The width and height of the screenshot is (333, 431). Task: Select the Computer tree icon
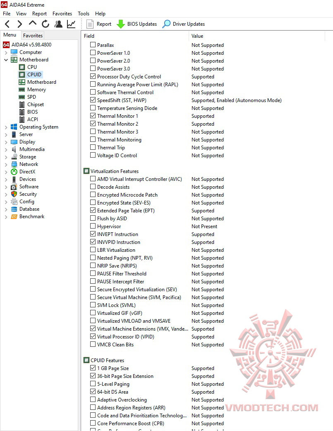point(14,52)
